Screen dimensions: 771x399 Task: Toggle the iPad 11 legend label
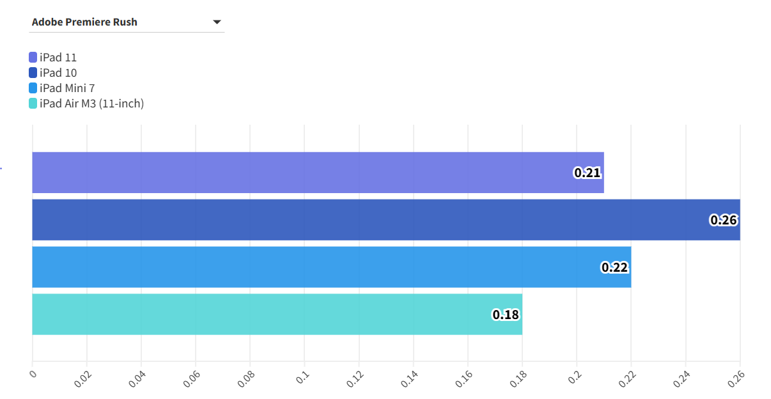[58, 58]
